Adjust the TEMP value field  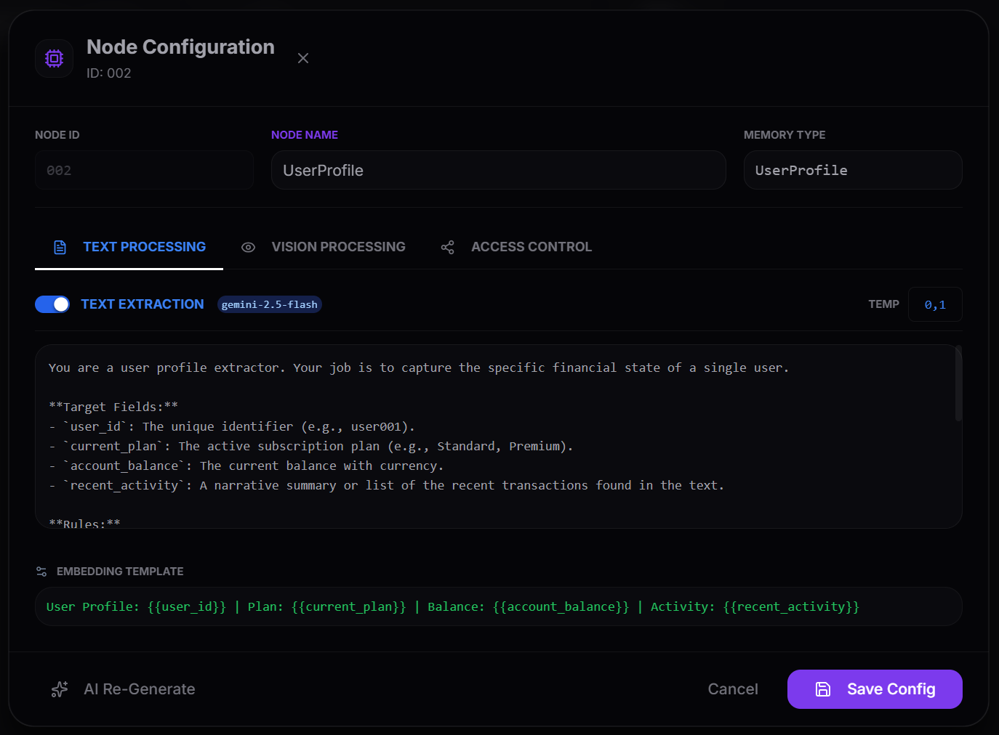(x=935, y=304)
